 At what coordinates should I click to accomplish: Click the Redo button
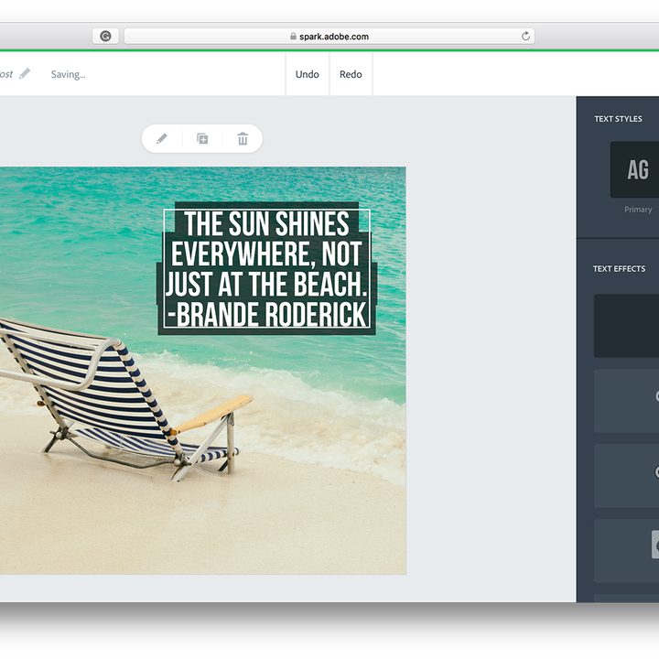351,74
